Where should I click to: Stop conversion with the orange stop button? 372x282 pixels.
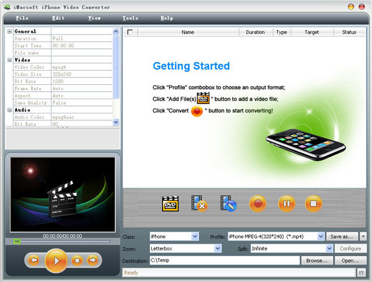pyautogui.click(x=313, y=203)
